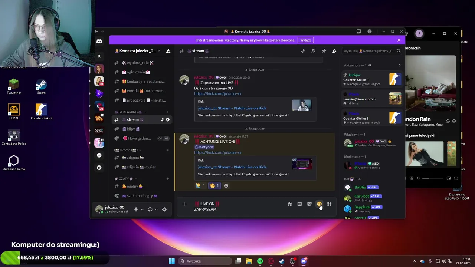The height and width of the screenshot is (267, 475).
Task: Collapse the STREAMING category
Action: [130, 112]
